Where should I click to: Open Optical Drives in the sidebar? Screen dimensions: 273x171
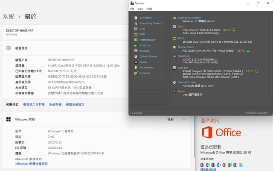coord(148,56)
